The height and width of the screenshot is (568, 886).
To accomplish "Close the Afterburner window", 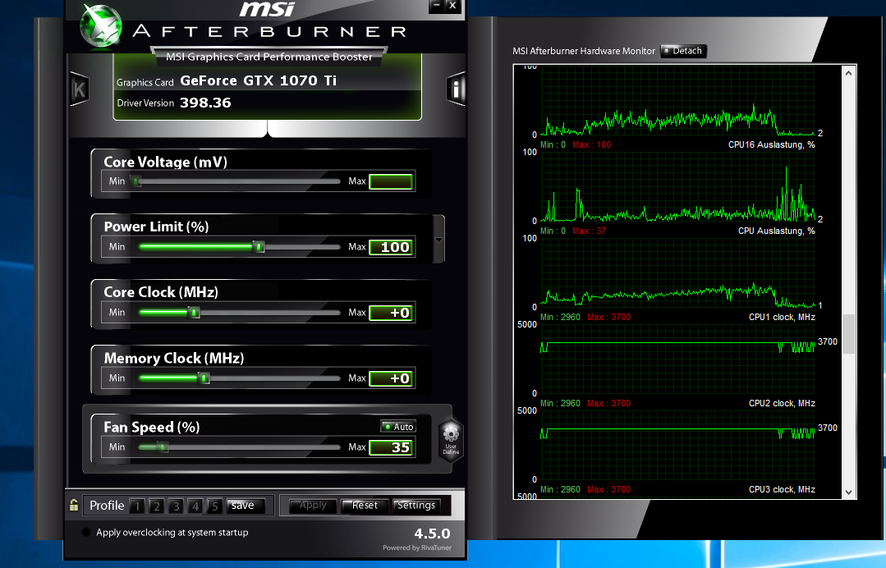I will pyautogui.click(x=452, y=6).
